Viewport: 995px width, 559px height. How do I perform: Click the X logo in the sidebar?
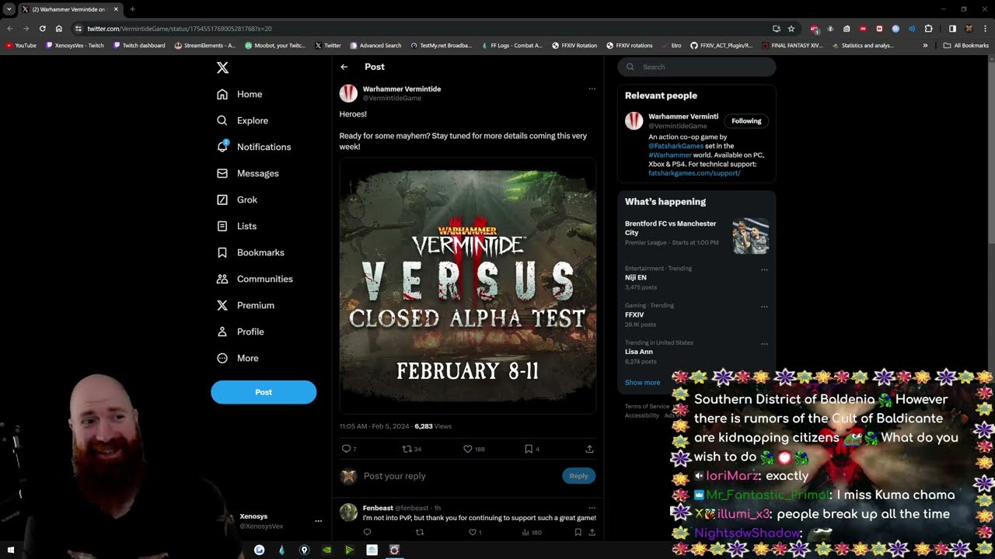pos(222,68)
